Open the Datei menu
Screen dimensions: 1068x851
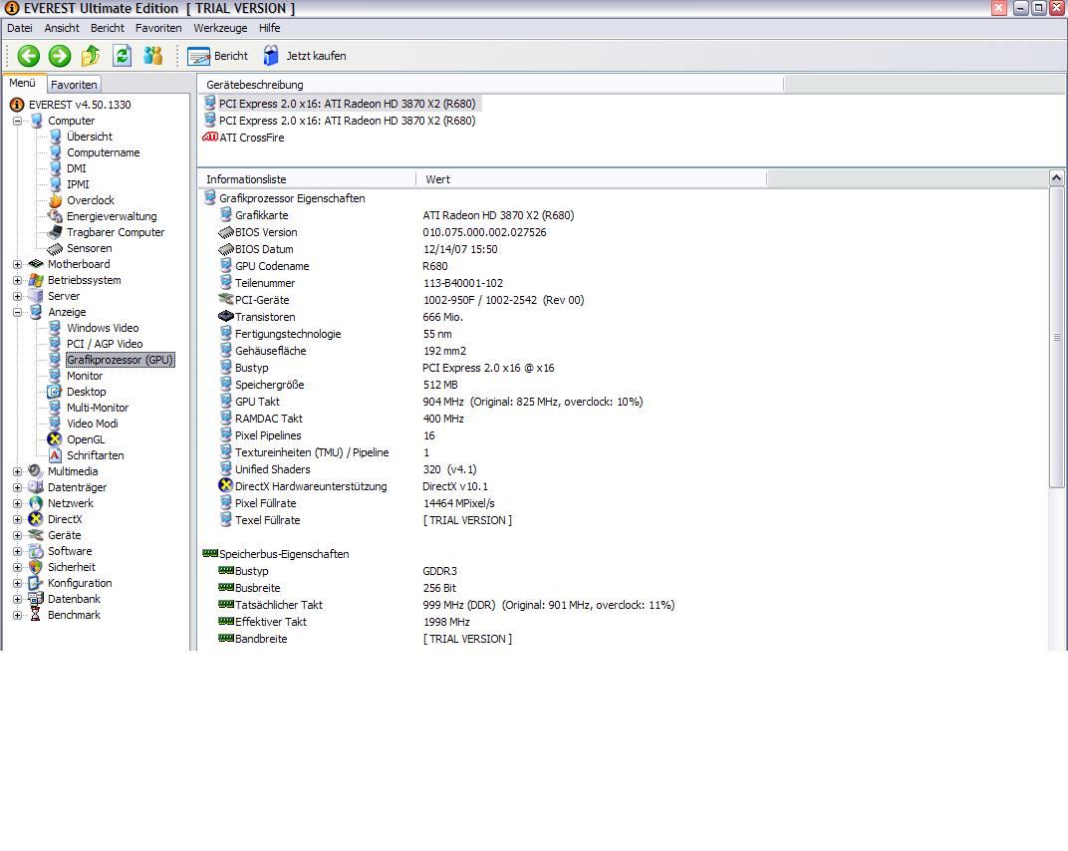(x=20, y=28)
